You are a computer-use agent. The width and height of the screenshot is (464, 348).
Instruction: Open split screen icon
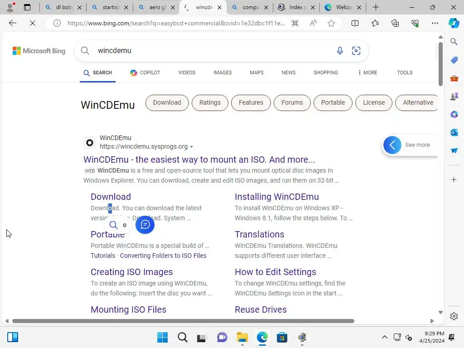(x=355, y=23)
